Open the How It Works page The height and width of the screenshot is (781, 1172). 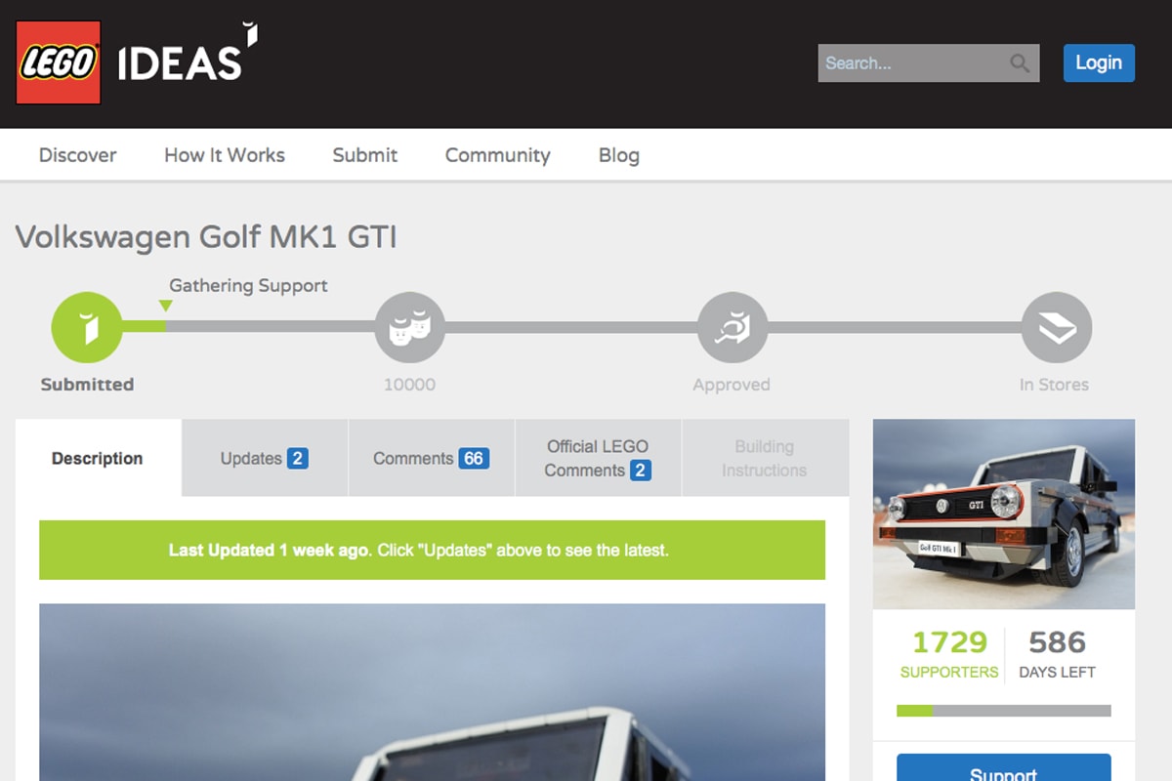(x=225, y=155)
